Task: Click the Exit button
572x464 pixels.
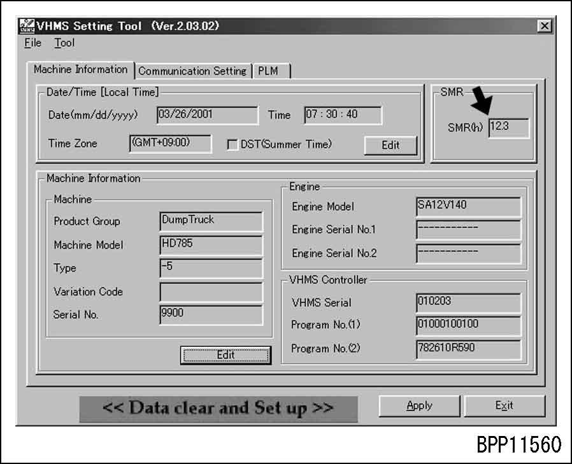Action: 505,405
